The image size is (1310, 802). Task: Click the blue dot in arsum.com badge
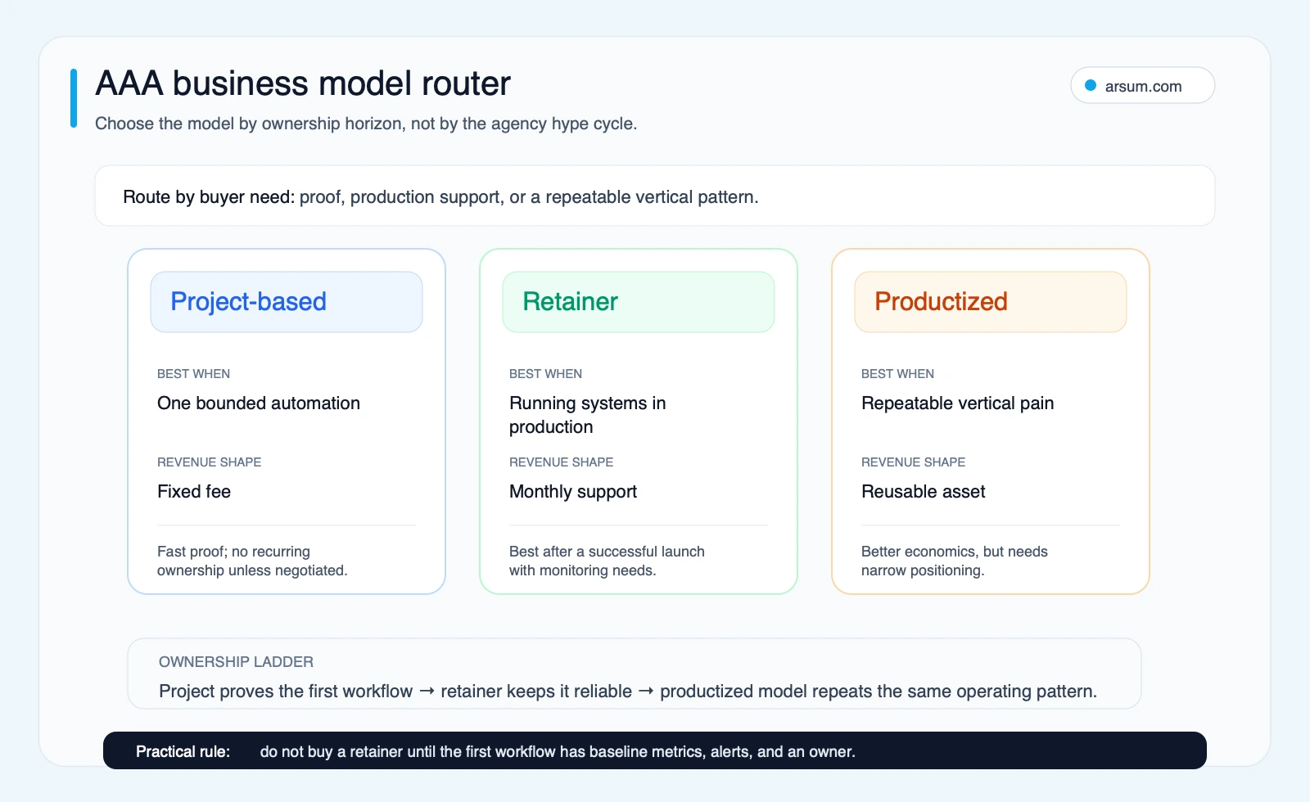(1091, 85)
